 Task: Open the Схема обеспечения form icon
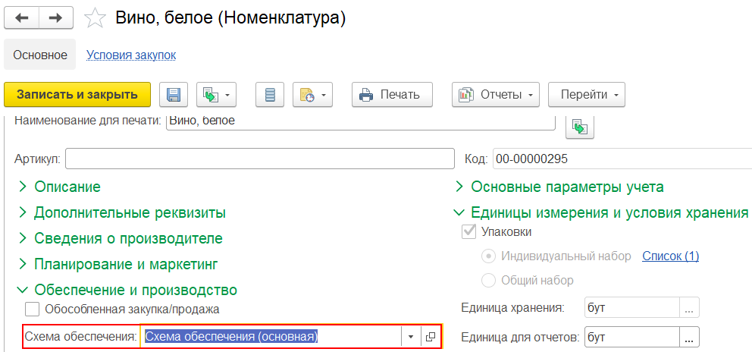[x=431, y=337]
